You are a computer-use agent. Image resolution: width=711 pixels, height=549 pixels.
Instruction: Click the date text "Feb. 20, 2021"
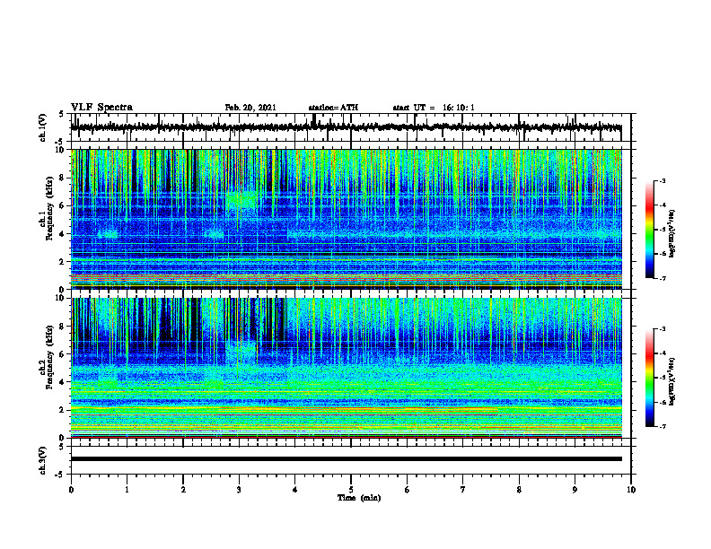250,108
